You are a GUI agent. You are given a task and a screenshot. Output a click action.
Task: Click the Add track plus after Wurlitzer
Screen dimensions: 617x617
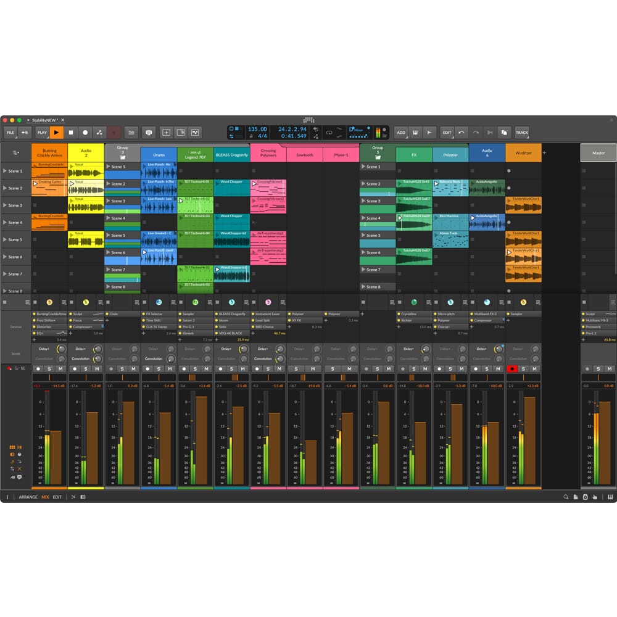pos(544,152)
